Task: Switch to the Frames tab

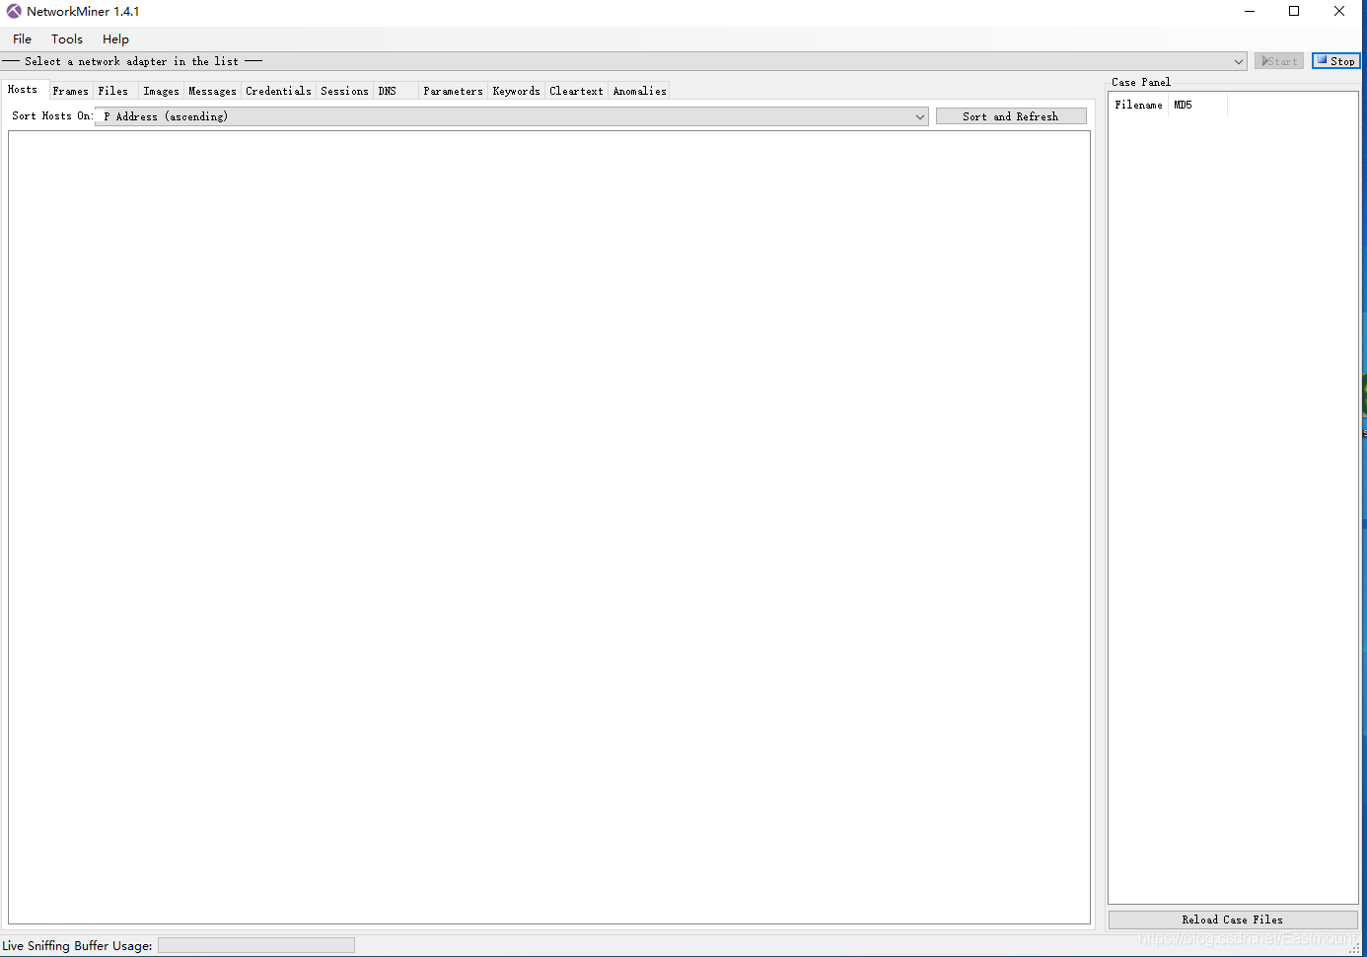Action: (x=71, y=91)
